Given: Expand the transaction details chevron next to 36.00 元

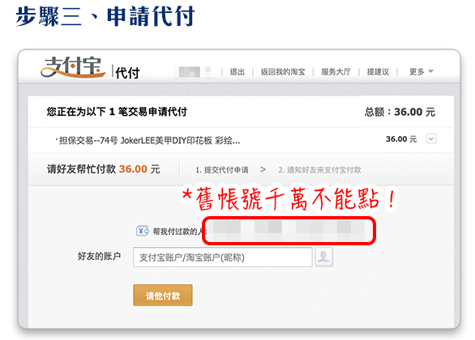Looking at the screenshot, I should [x=431, y=139].
